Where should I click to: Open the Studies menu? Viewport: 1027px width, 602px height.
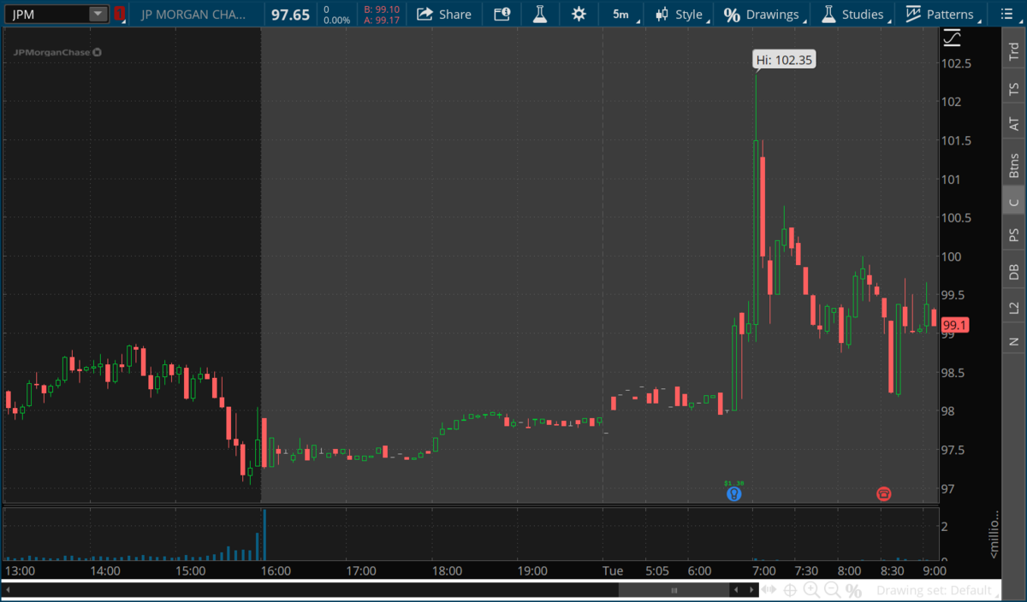click(853, 15)
